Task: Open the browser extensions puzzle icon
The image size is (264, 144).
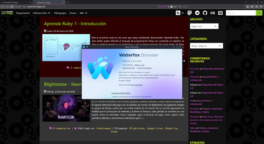Action: [257, 7]
